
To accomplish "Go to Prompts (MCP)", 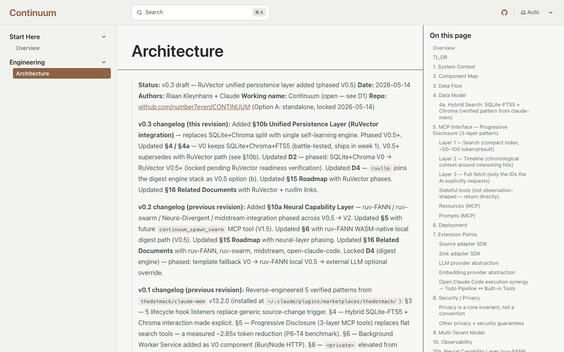I will (x=457, y=216).
